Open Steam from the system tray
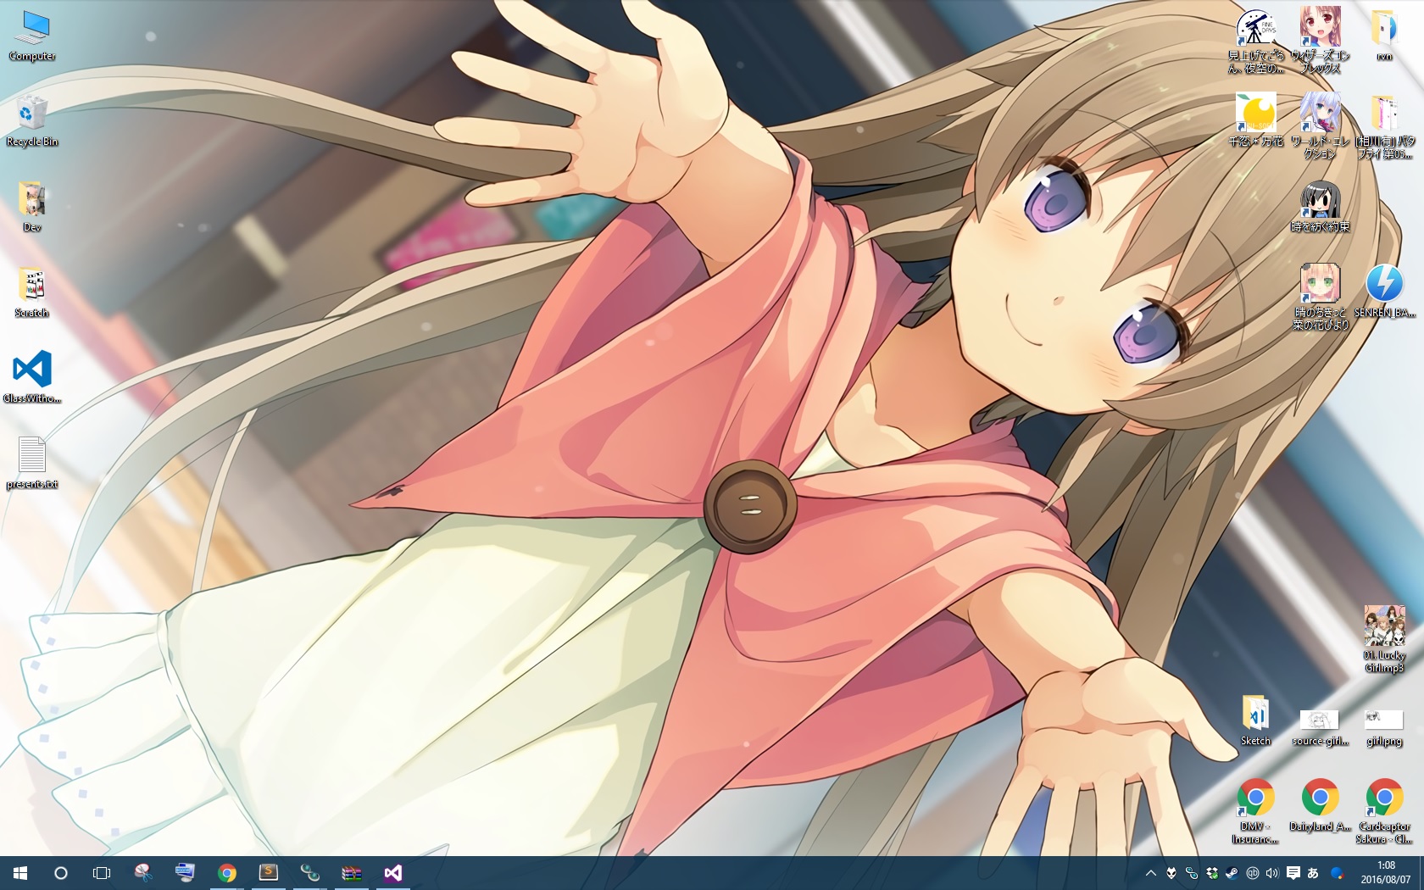This screenshot has width=1424, height=890. coord(1232,873)
